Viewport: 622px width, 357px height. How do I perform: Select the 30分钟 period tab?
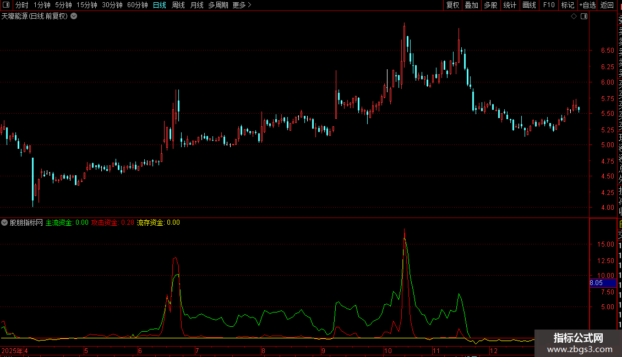112,5
